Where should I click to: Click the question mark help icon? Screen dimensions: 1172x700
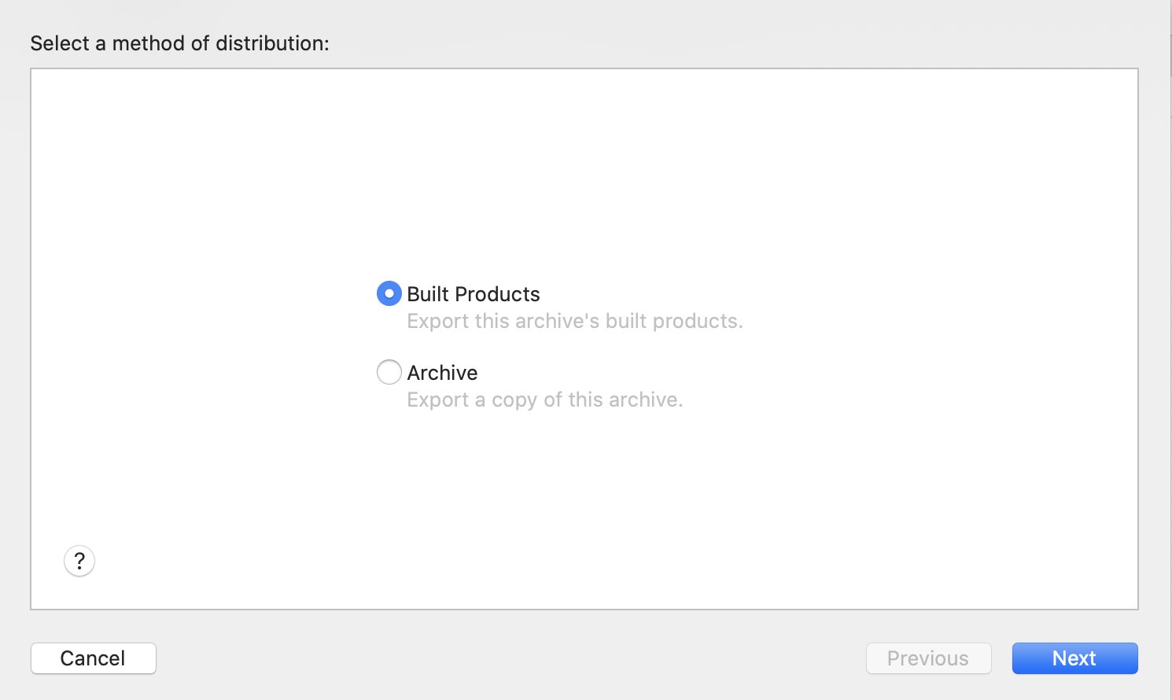tap(79, 561)
